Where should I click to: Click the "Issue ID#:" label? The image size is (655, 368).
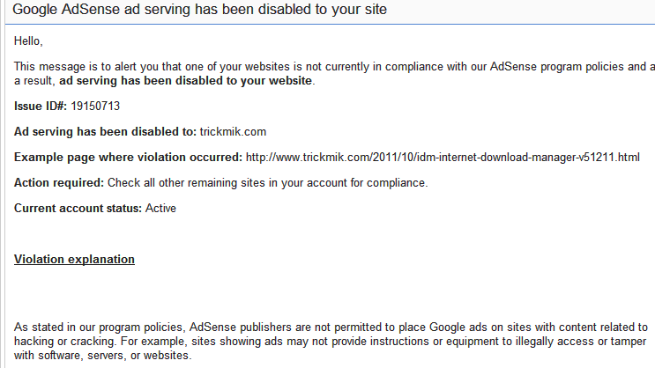pos(41,107)
